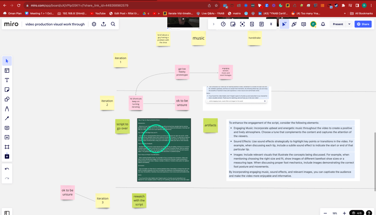This screenshot has width=376, height=215.
Task: Export this board via upload arrow icon
Action: pyautogui.click(x=104, y=24)
